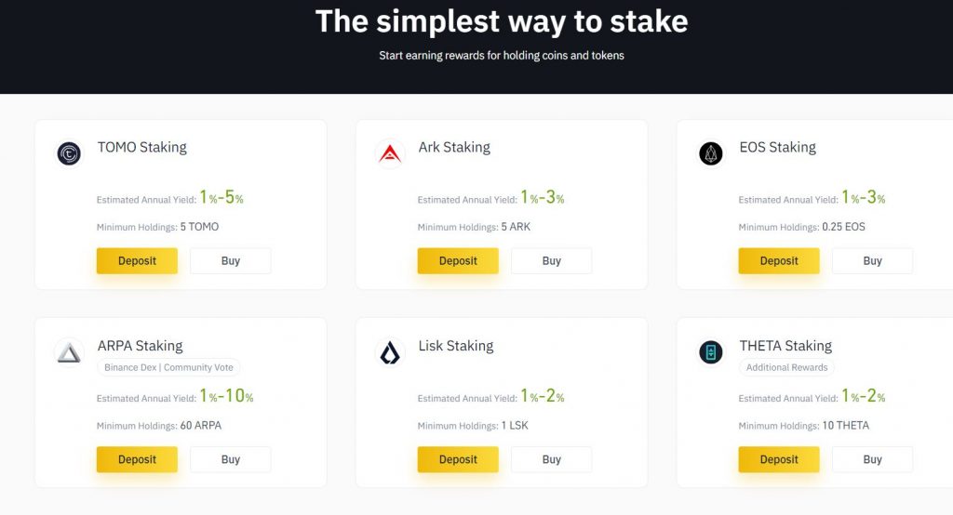Buy TOMO from the staking card
Image resolution: width=953 pixels, height=515 pixels.
click(231, 260)
